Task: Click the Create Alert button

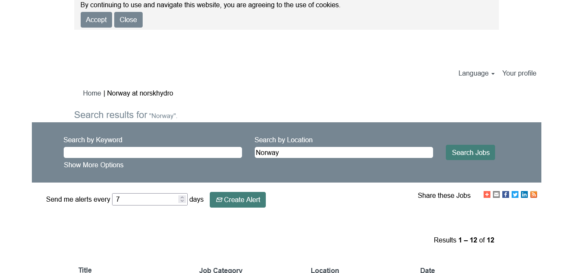Action: pos(238,200)
